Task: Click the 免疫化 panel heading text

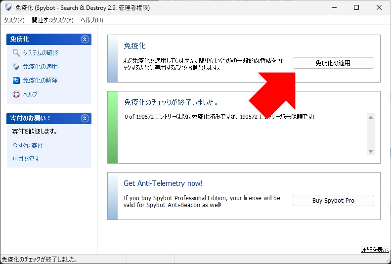Action: point(134,46)
